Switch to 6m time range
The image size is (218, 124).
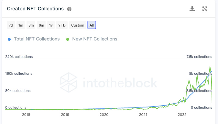pos(41,25)
